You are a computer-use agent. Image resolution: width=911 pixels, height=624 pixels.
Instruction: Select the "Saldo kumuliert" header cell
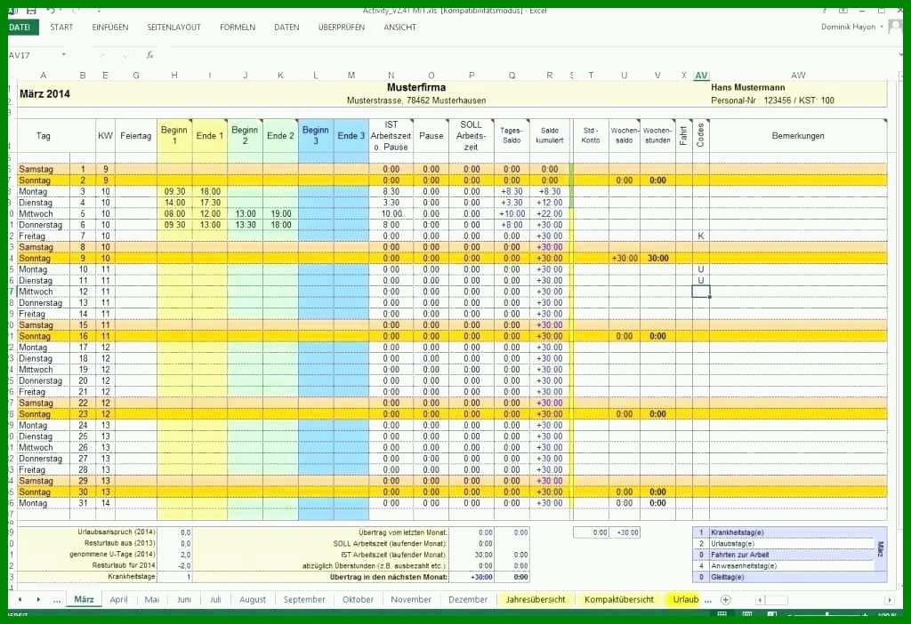550,136
